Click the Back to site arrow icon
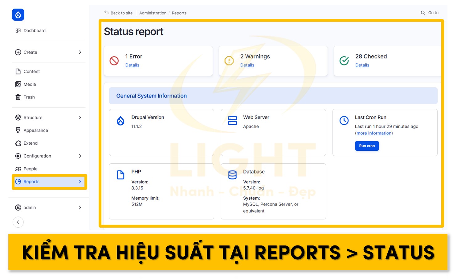The width and height of the screenshot is (453, 279). click(106, 13)
